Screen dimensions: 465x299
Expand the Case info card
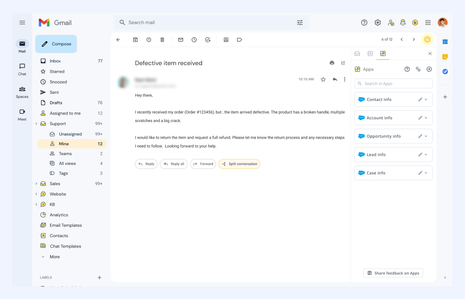coord(426,173)
